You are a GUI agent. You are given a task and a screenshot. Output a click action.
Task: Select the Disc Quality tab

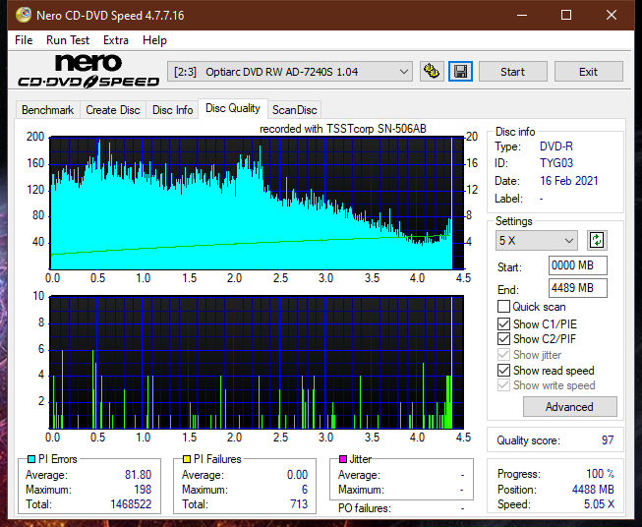click(233, 108)
